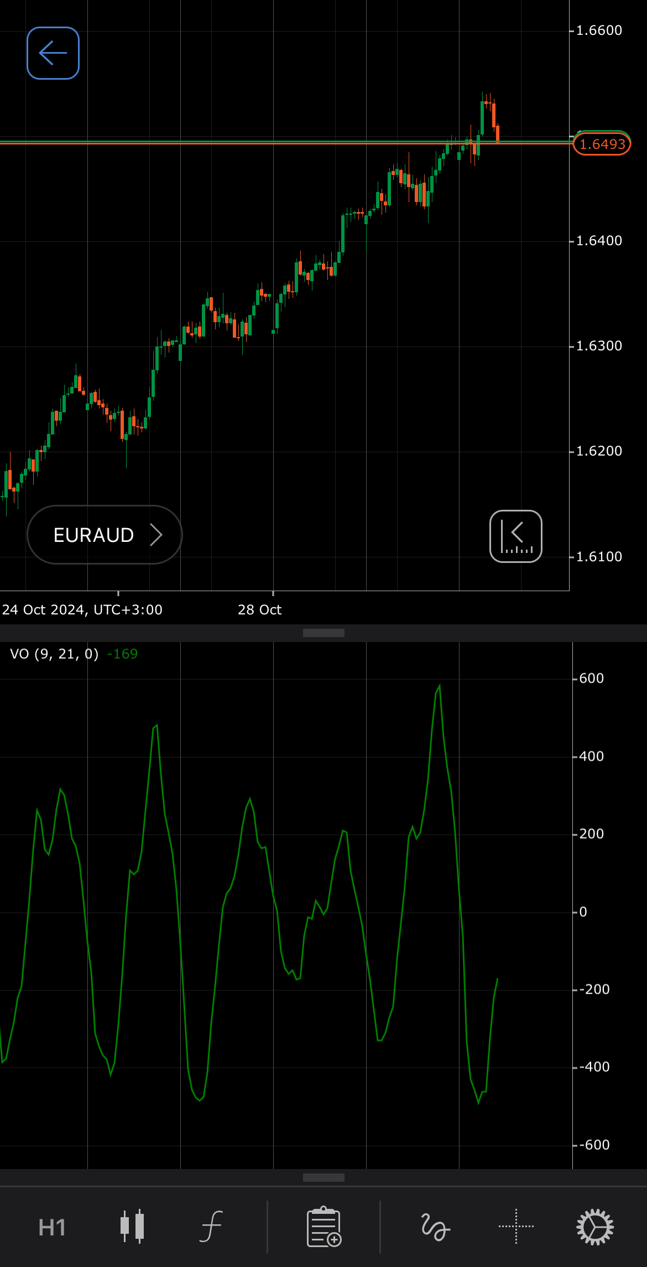Viewport: 647px width, 1267px height.
Task: Tap the 28 Oct date marker
Action: 259,610
